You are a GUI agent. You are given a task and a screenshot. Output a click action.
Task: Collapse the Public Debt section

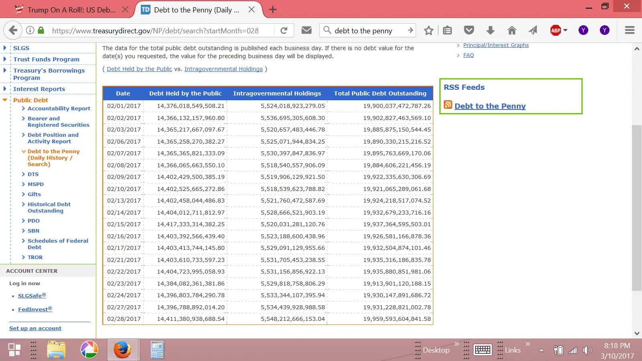[5, 100]
